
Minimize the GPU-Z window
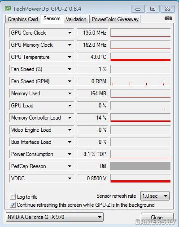138,9
